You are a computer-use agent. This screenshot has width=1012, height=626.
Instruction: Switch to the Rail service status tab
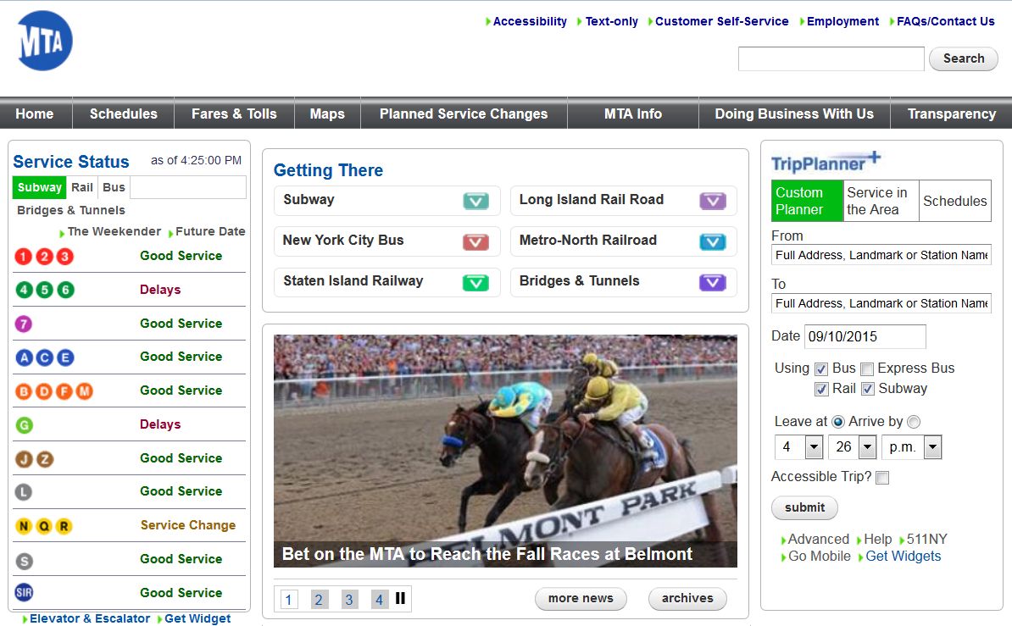tap(82, 187)
